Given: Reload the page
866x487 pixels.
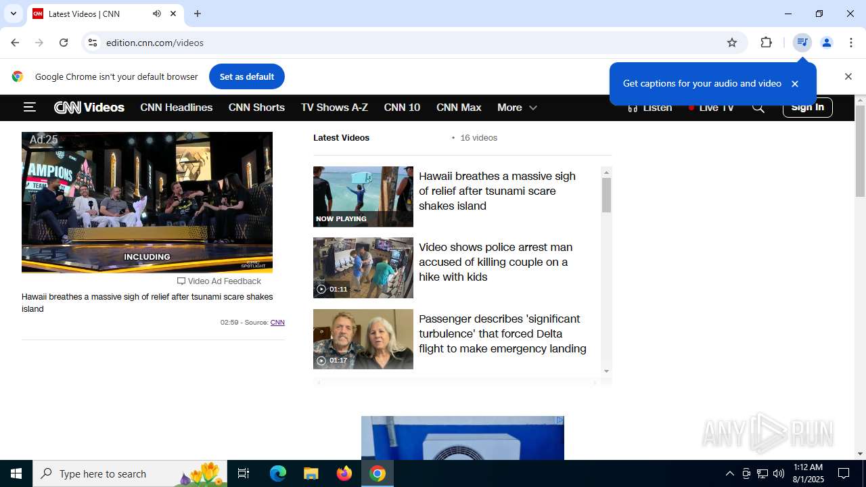Looking at the screenshot, I should pyautogui.click(x=64, y=43).
